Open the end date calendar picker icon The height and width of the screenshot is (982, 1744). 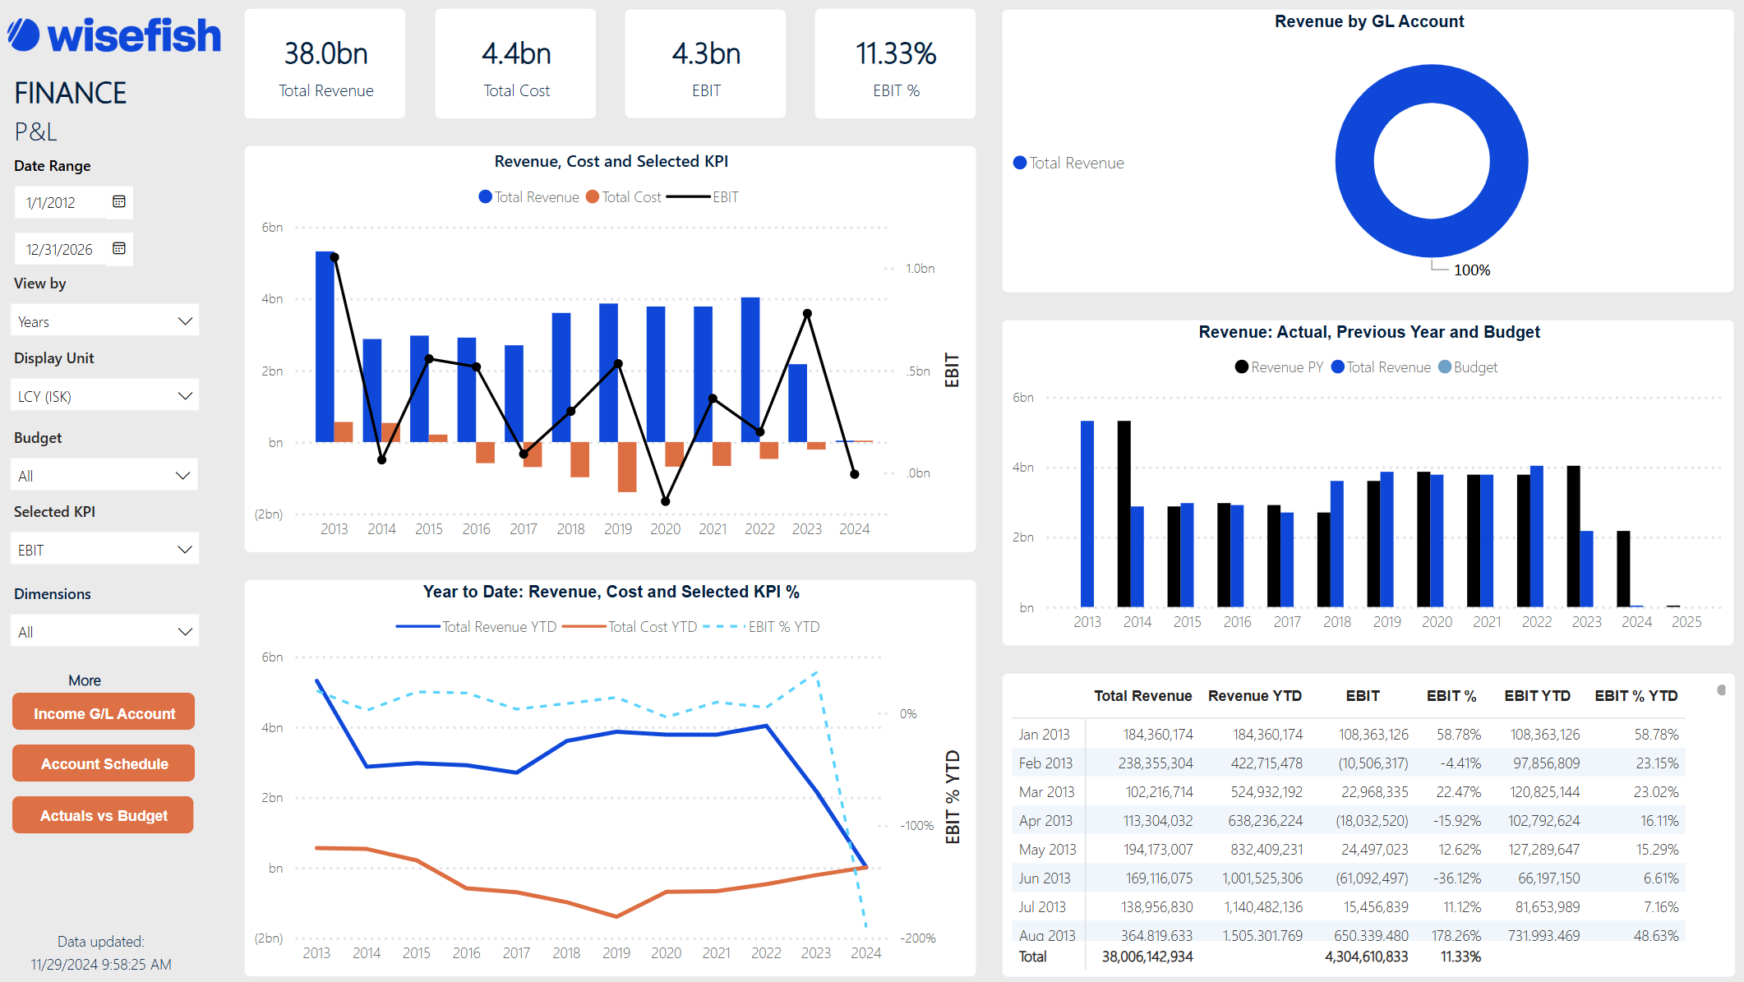[119, 249]
